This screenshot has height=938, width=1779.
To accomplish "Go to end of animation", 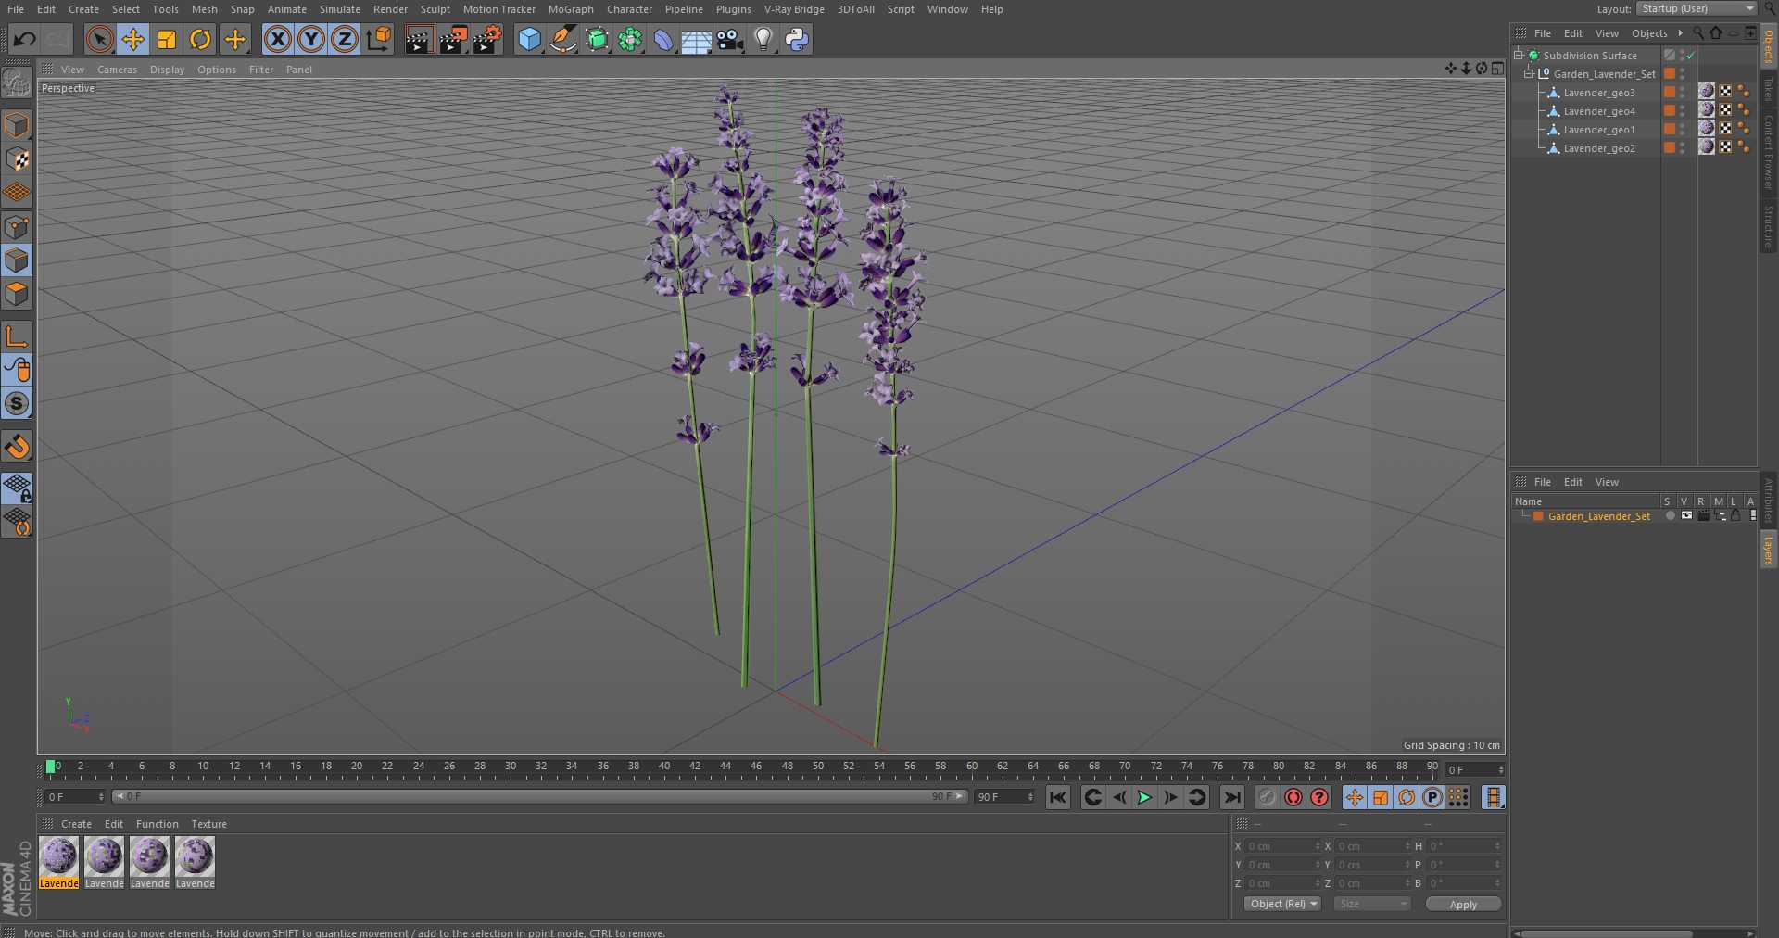I will coord(1231,797).
